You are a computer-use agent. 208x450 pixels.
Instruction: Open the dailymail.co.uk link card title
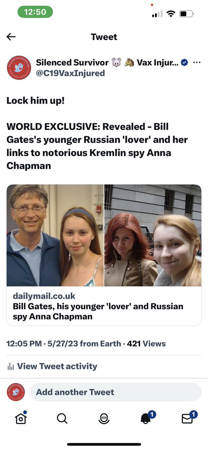click(98, 312)
